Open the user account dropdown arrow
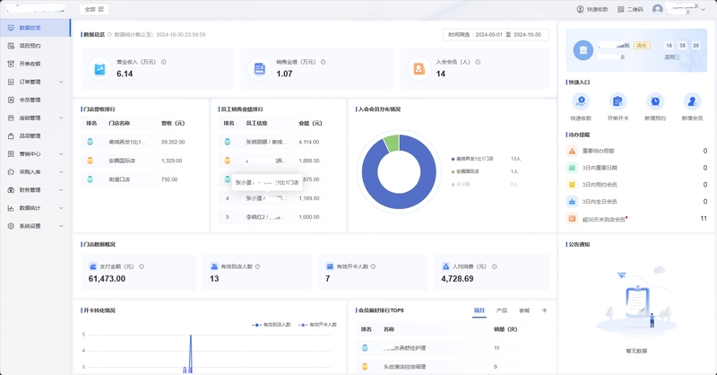 [704, 10]
